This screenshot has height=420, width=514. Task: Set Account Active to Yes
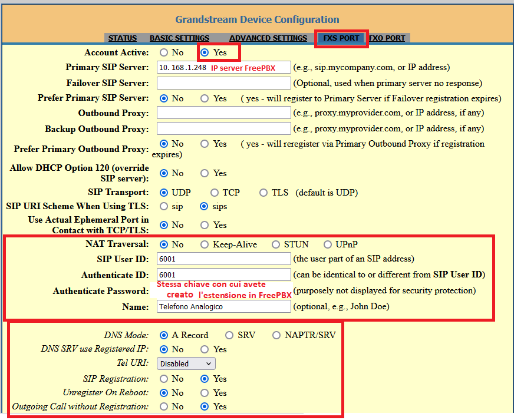(205, 52)
